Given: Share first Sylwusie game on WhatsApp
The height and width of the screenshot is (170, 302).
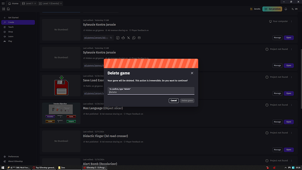Looking at the screenshot, I should pyautogui.click(x=134, y=38).
